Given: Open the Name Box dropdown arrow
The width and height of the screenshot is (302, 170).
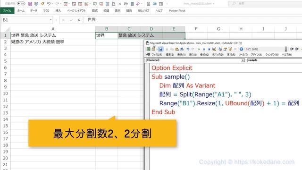Looking at the screenshot, I should [50, 20].
